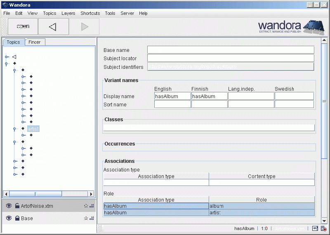The height and width of the screenshot is (235, 330).
Task: Click the Subject locator input field
Action: pyautogui.click(x=231, y=59)
